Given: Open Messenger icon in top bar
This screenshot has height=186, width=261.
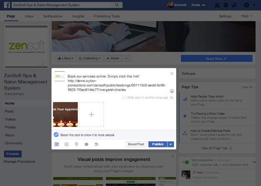Looking at the screenshot, I should [x=226, y=5].
